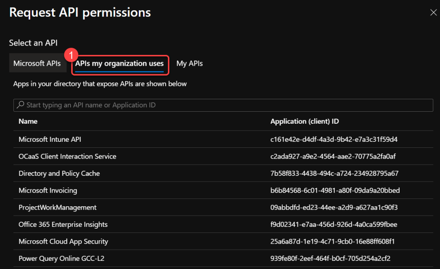This screenshot has width=440, height=269.
Task: Choose the Microsoft Cloud App Security API
Action: [x=63, y=241]
